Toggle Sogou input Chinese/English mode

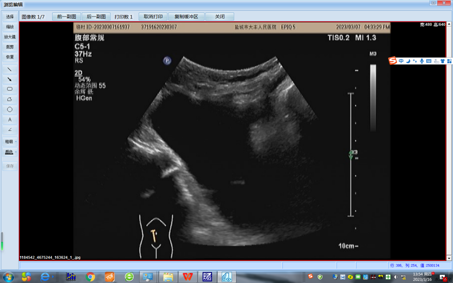coord(401,61)
